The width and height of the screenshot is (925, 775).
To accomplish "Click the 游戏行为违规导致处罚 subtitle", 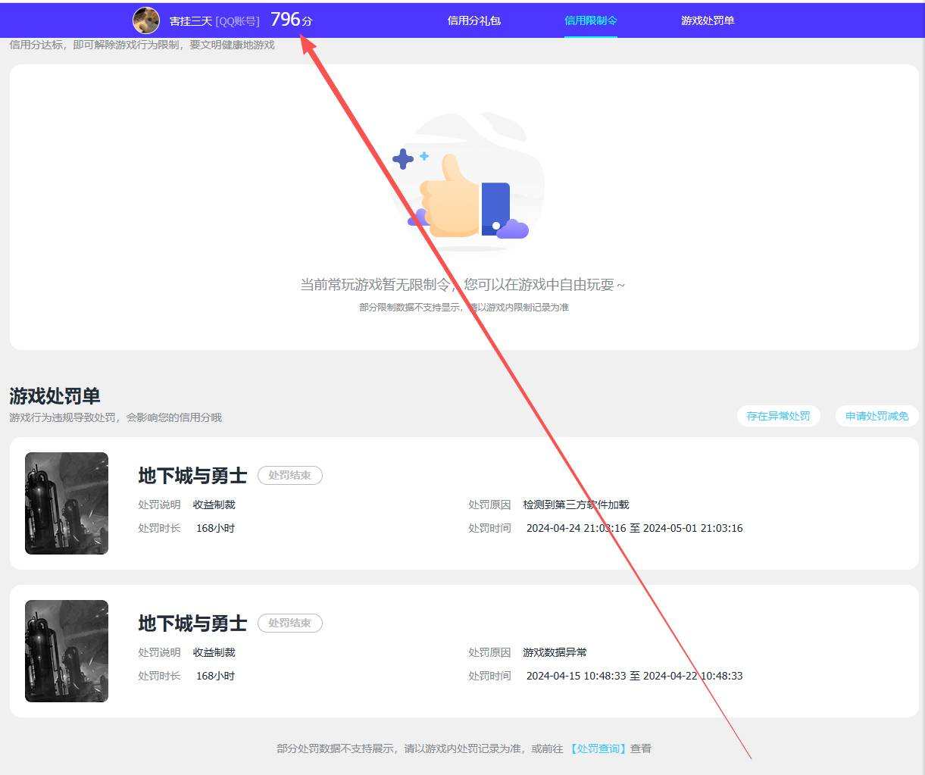I will point(115,417).
